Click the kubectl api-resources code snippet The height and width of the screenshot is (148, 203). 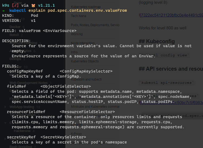tap(166, 83)
